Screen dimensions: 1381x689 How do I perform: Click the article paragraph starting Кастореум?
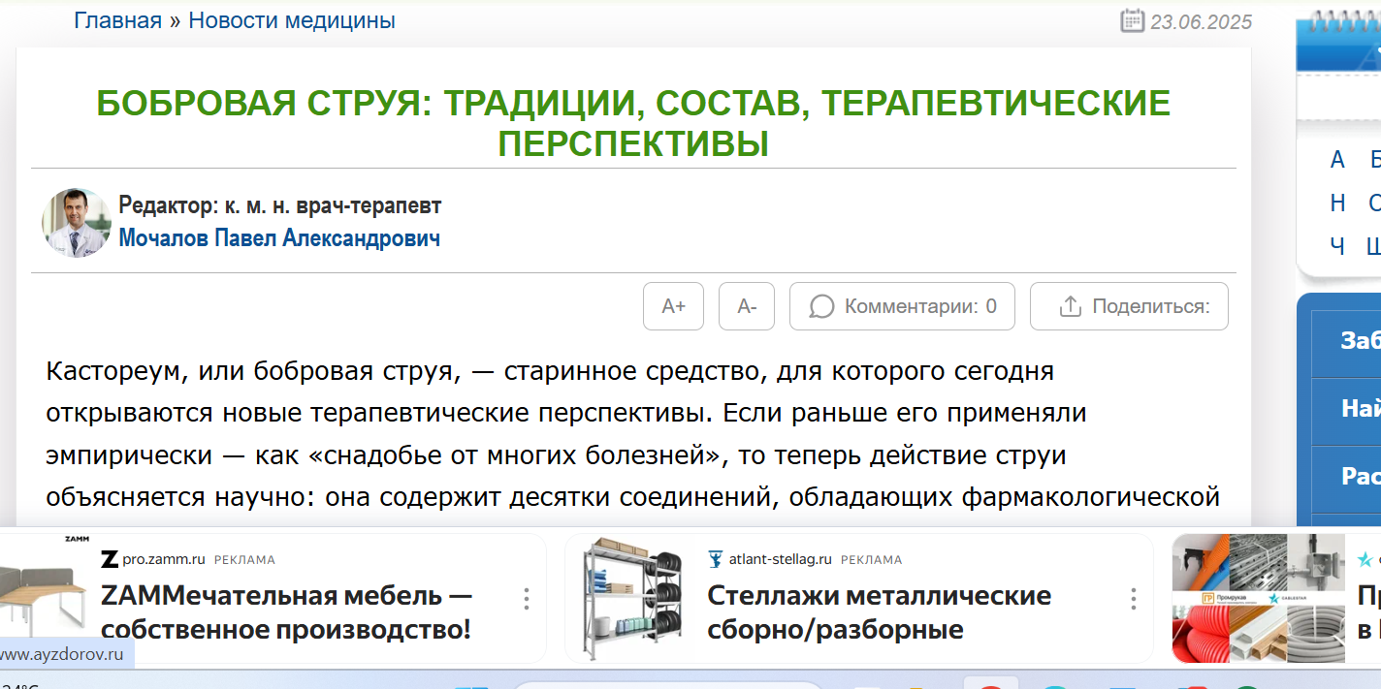tap(632, 434)
